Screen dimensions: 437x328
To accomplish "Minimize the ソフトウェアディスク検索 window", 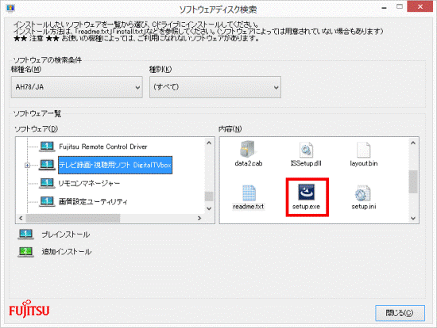I will 384,7.
